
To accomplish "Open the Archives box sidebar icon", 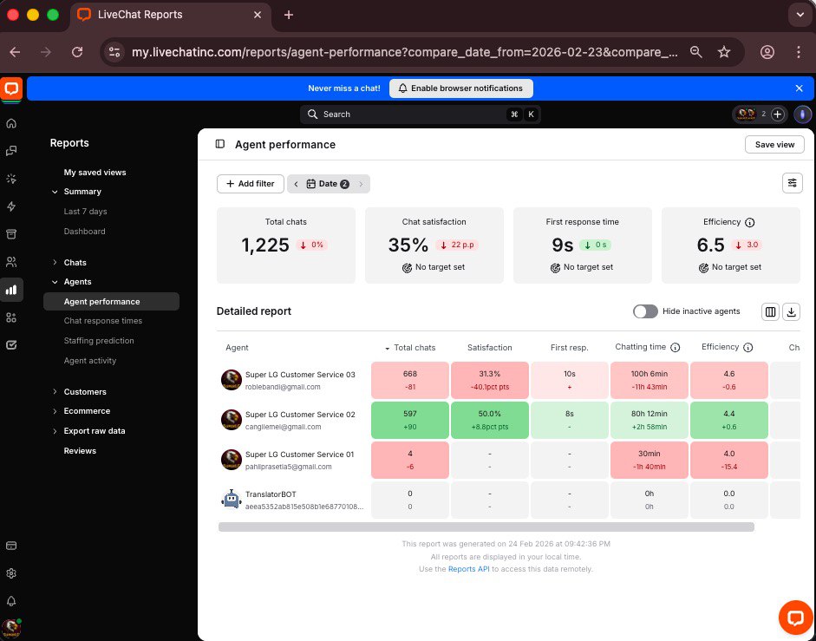I will [11, 234].
